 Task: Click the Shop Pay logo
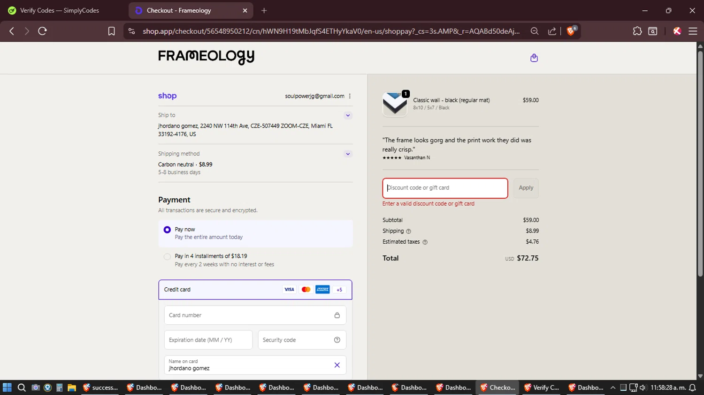[x=167, y=96]
